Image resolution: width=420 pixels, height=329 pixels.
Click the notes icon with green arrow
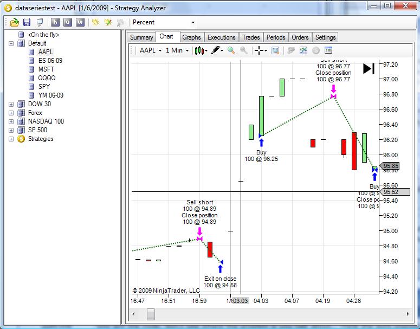(108, 22)
